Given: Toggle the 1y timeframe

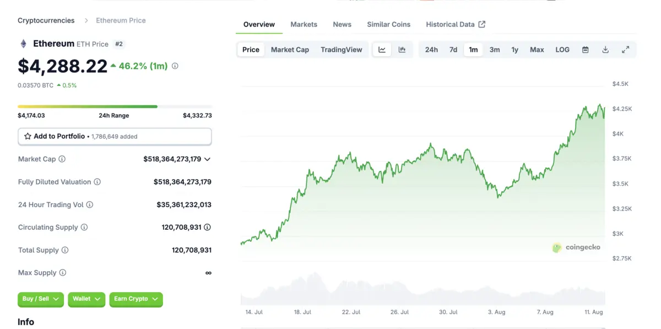Looking at the screenshot, I should pyautogui.click(x=514, y=49).
